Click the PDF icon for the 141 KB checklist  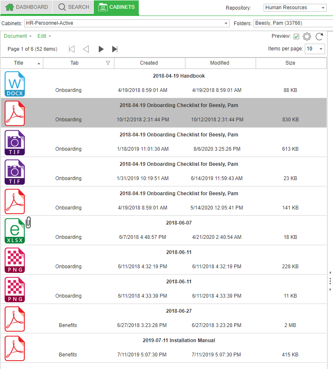[15, 202]
